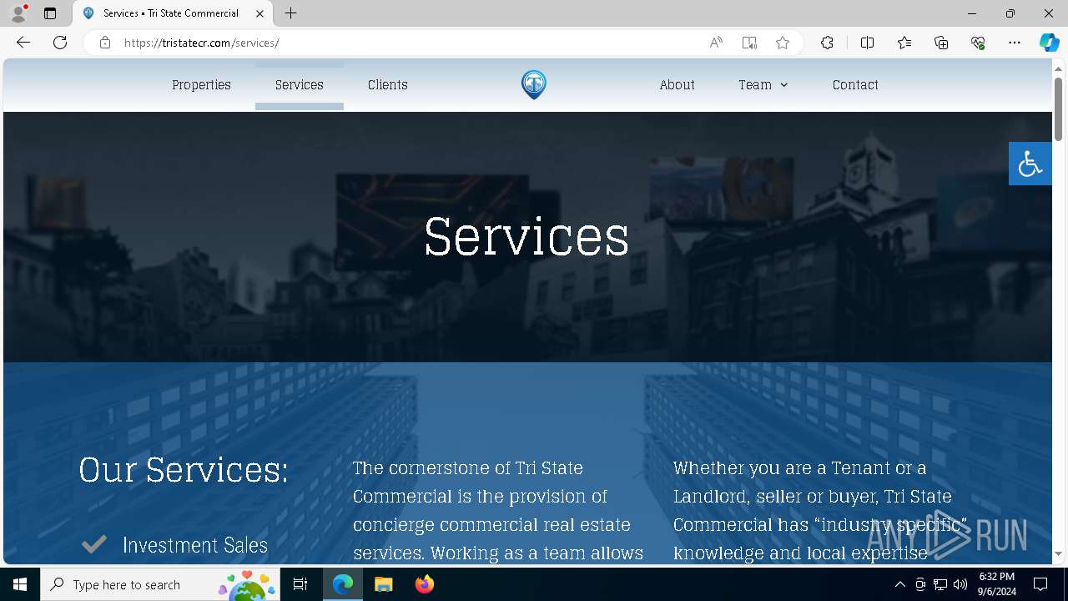This screenshot has height=601, width=1068.
Task: View site information lock icon
Action: (x=105, y=43)
